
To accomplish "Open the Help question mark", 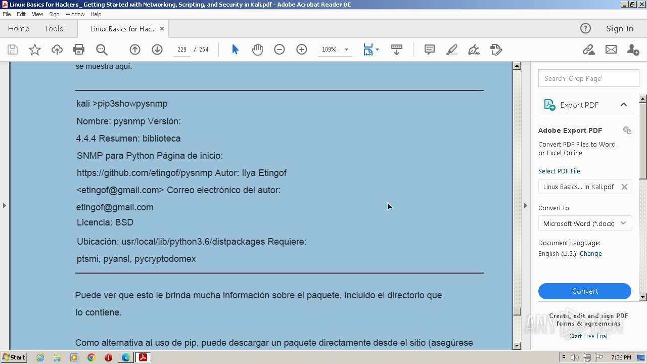I will tap(585, 28).
